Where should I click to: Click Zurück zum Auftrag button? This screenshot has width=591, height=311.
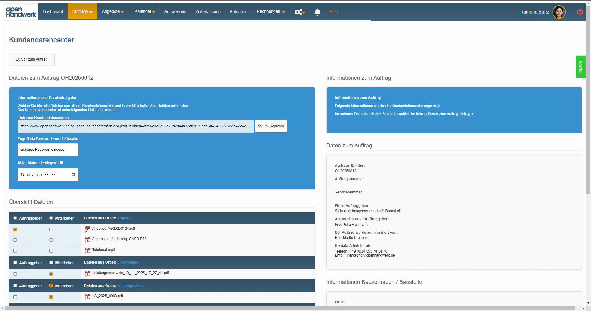pyautogui.click(x=32, y=59)
